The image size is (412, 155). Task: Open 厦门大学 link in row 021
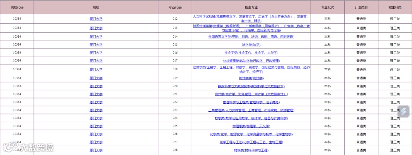(x=96, y=94)
